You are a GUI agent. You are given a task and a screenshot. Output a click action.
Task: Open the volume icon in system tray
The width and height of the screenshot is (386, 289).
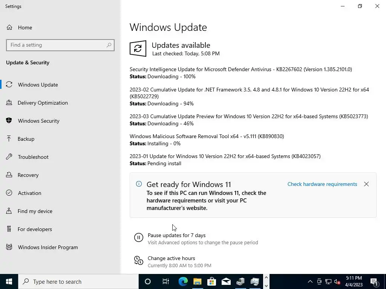337,281
